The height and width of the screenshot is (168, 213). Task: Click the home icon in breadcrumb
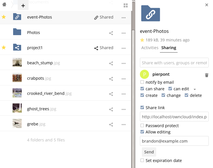coord(4,5)
